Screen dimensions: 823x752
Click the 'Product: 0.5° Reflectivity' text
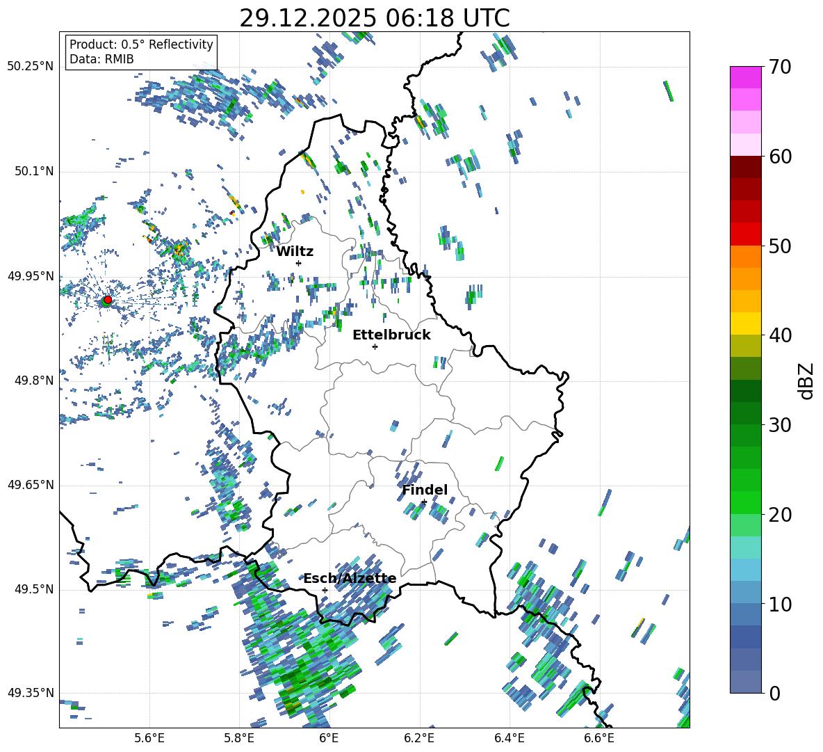[141, 44]
